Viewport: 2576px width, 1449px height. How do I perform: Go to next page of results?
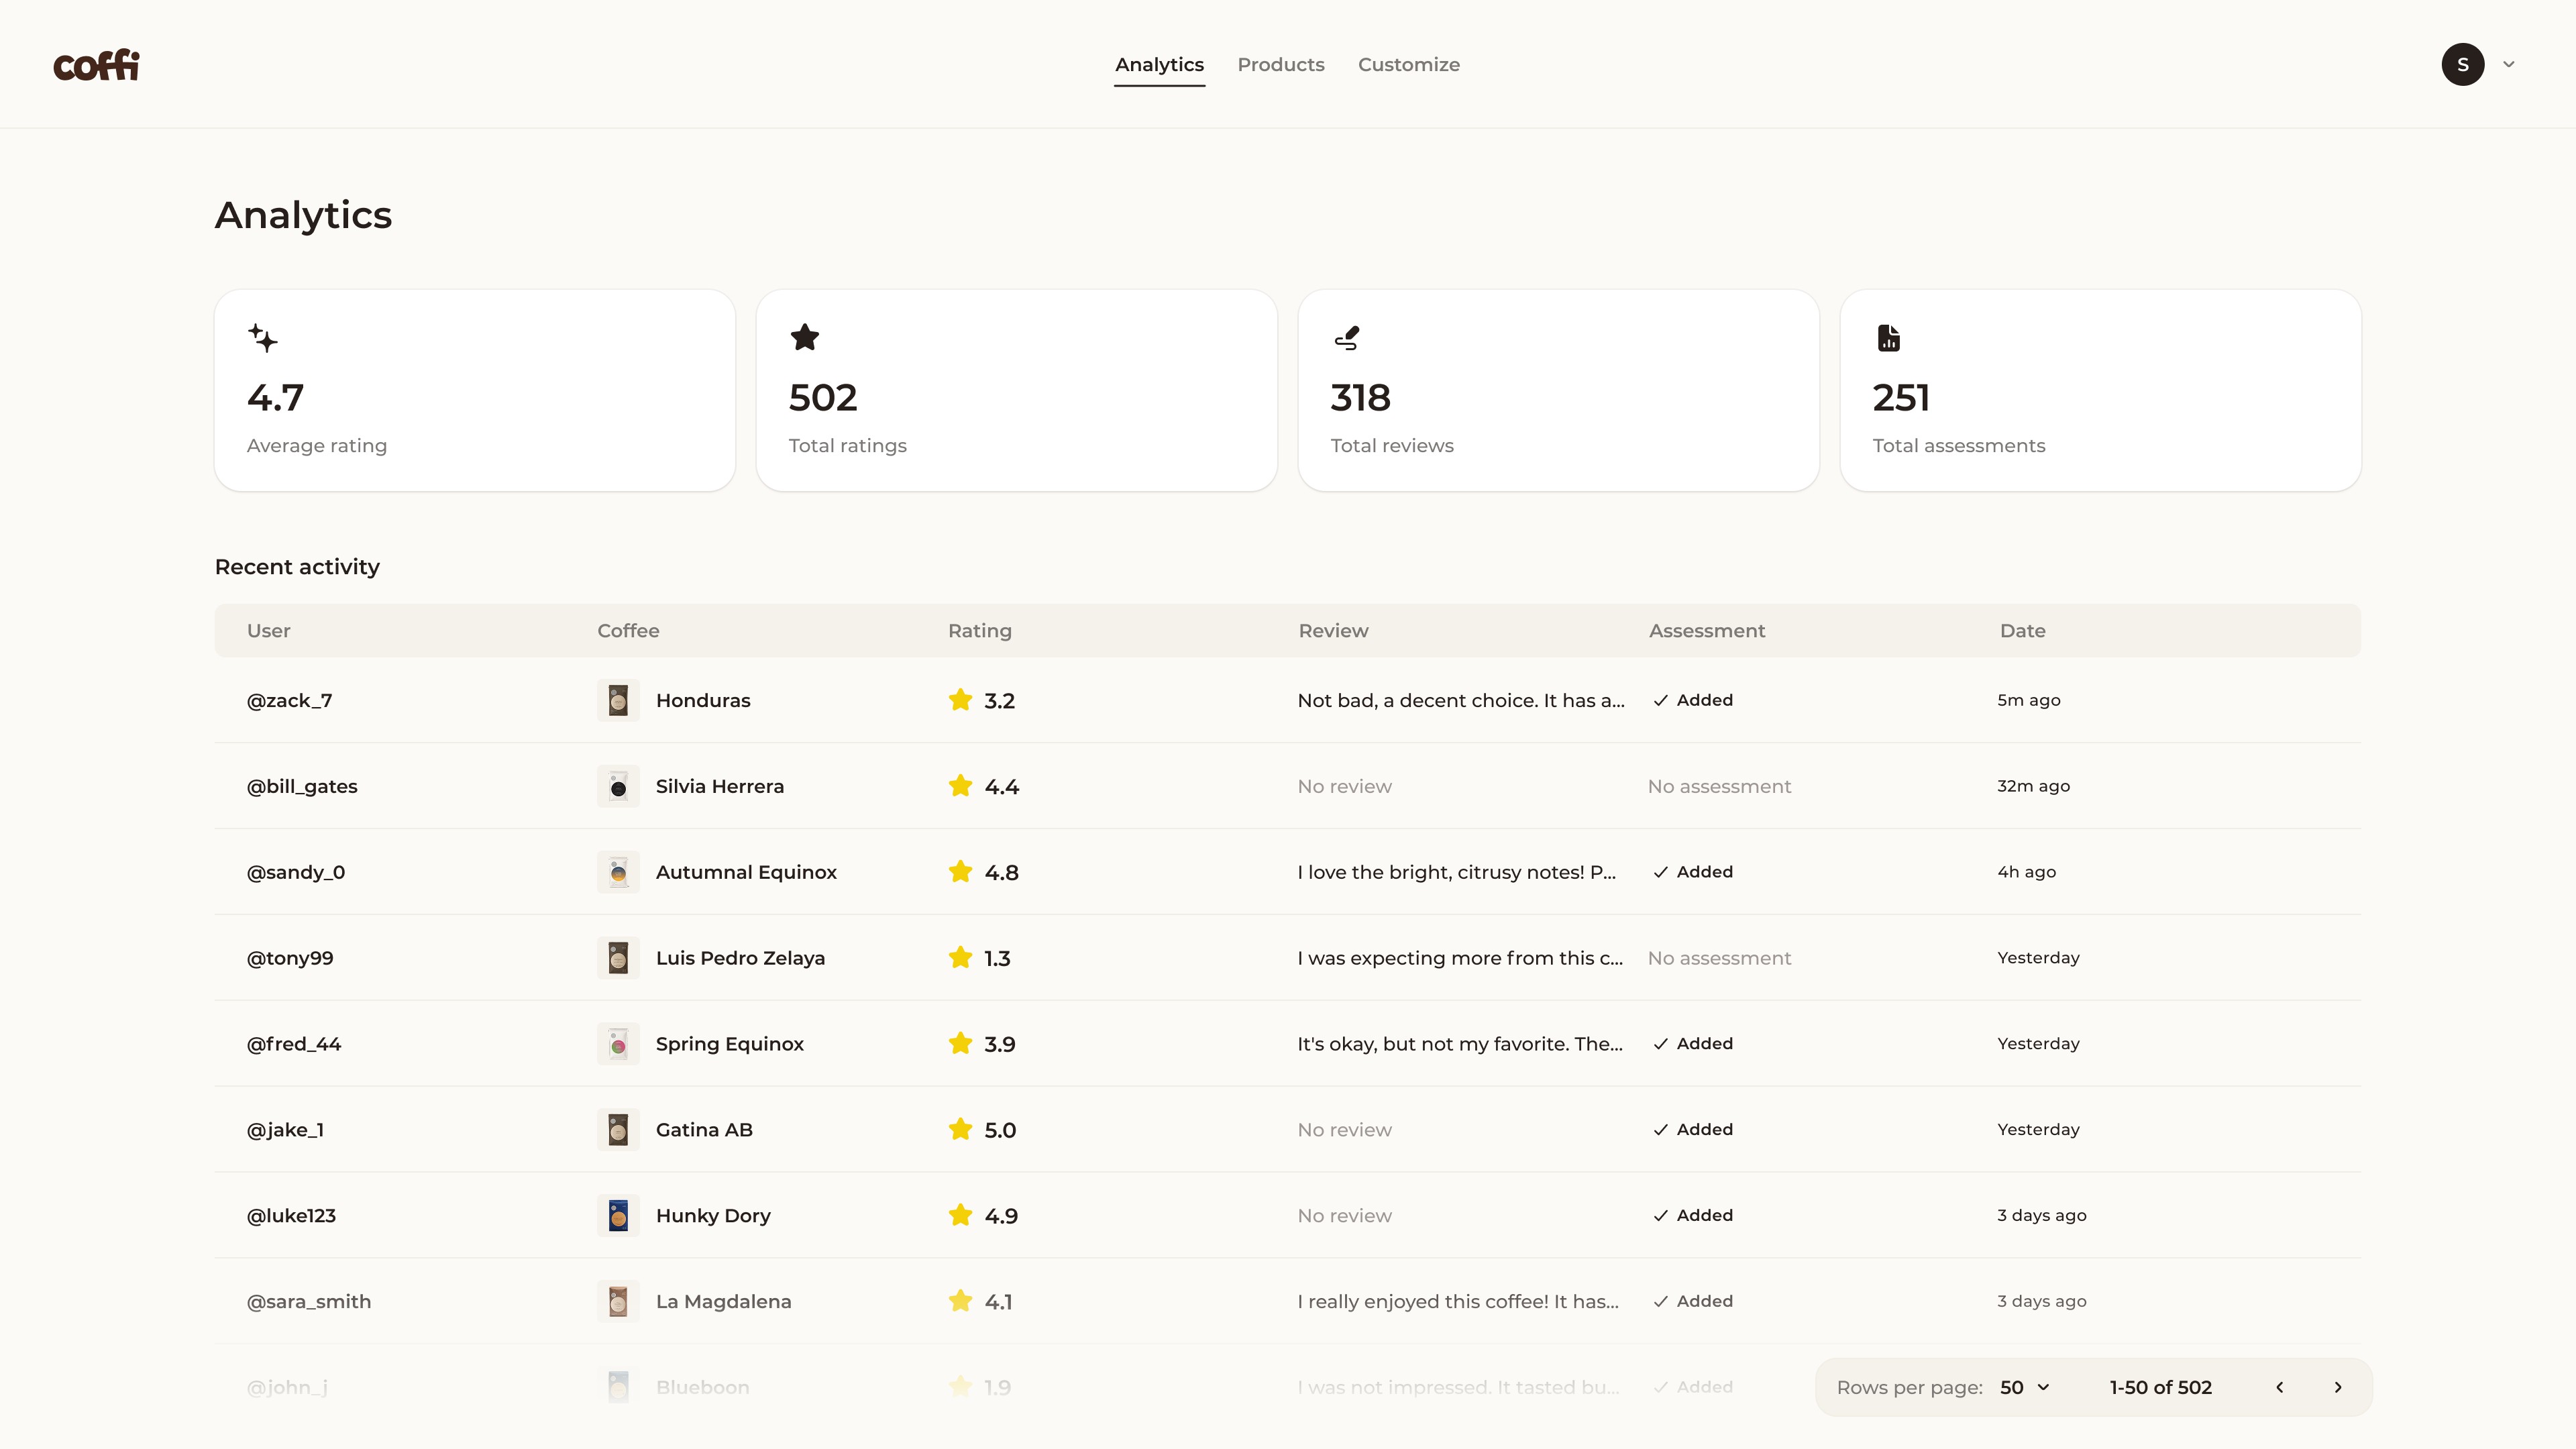point(2337,1387)
